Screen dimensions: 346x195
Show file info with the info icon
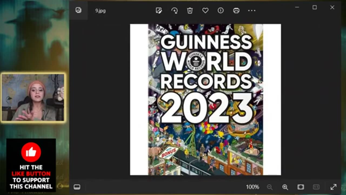tap(221, 11)
